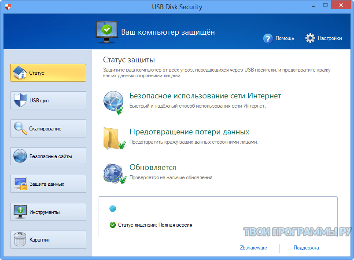Click Ваш компьютер защищён banner text
The width and height of the screenshot is (354, 260).
tap(168, 32)
